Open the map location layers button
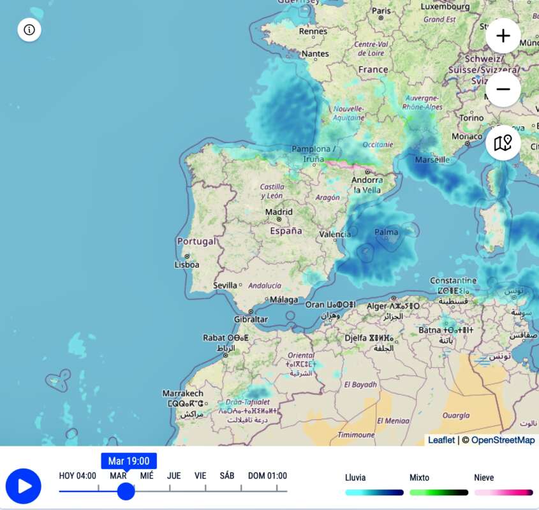This screenshot has height=510, width=539. (x=503, y=143)
